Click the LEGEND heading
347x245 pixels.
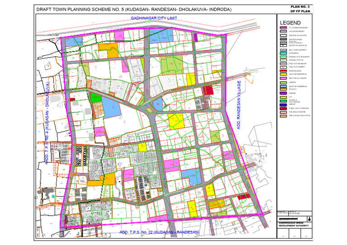point(290,23)
